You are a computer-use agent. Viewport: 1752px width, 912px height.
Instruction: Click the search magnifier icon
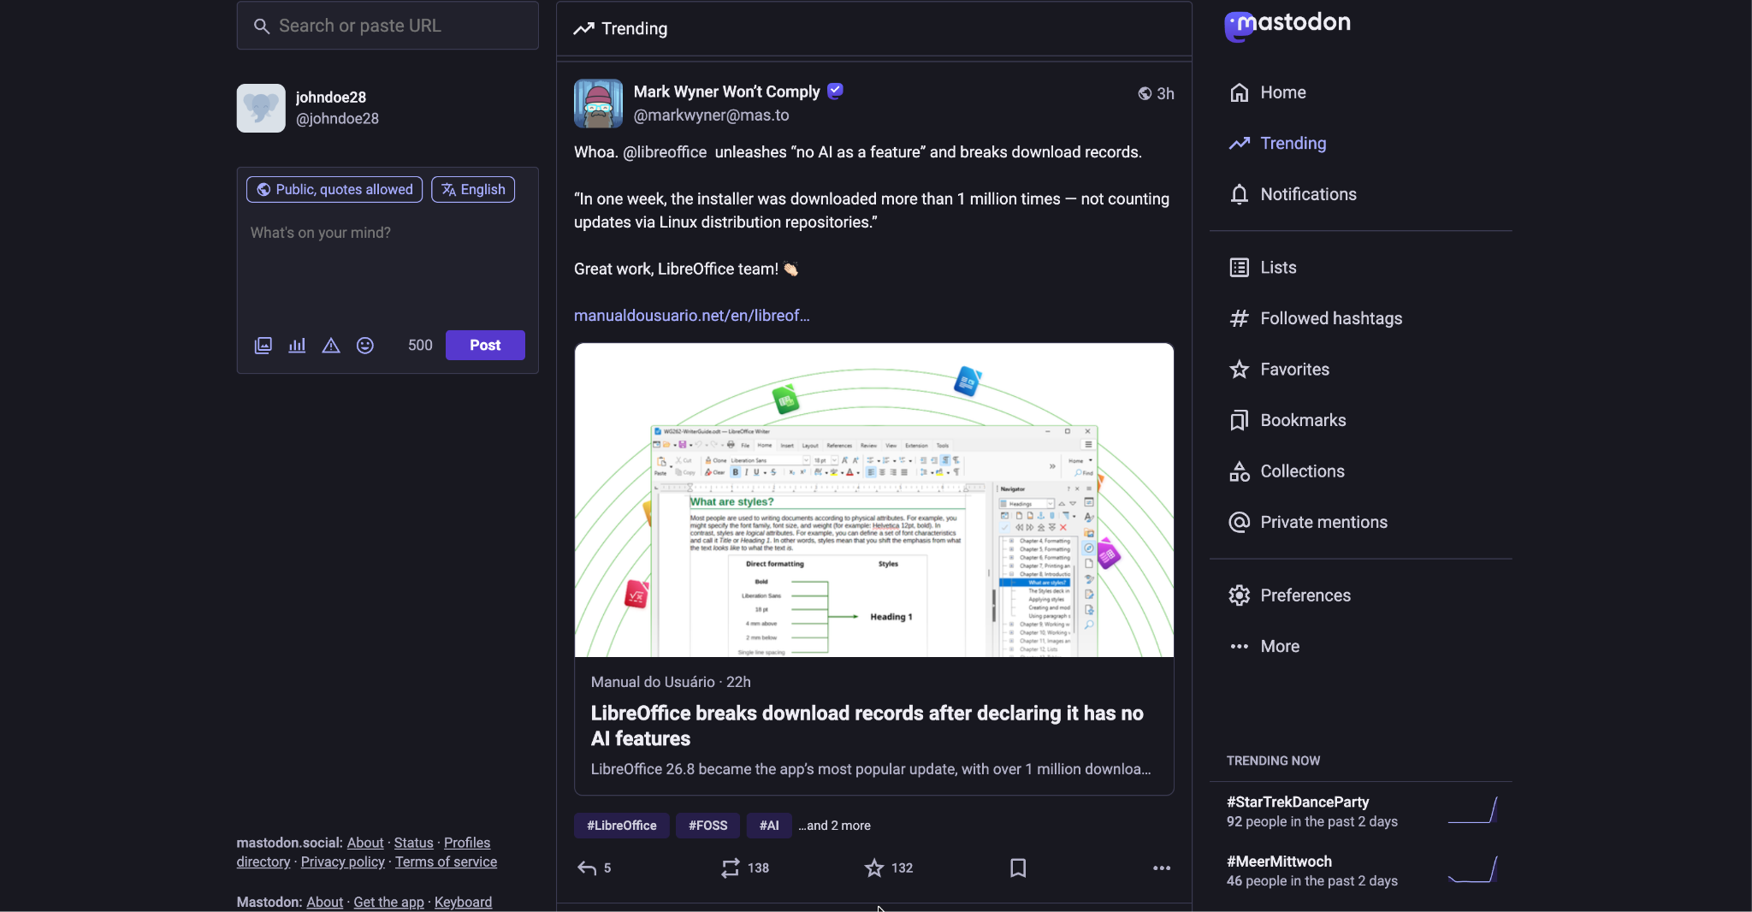261,27
